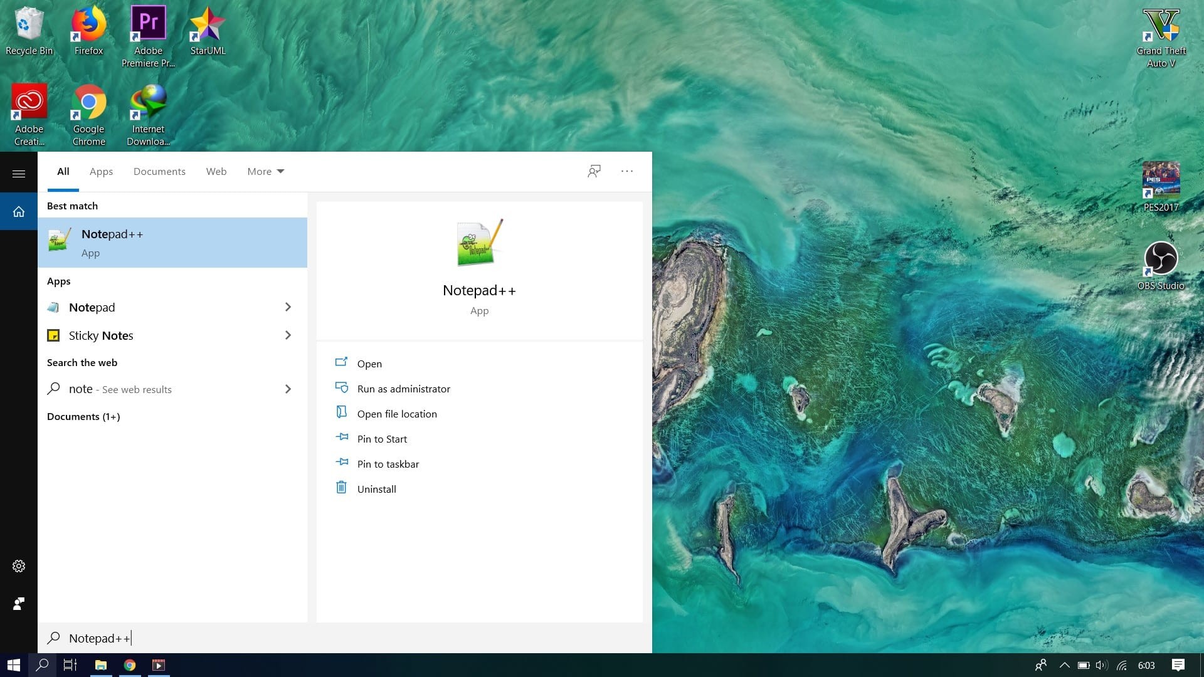1204x677 pixels.
Task: Switch to the Apps search tab
Action: (101, 171)
